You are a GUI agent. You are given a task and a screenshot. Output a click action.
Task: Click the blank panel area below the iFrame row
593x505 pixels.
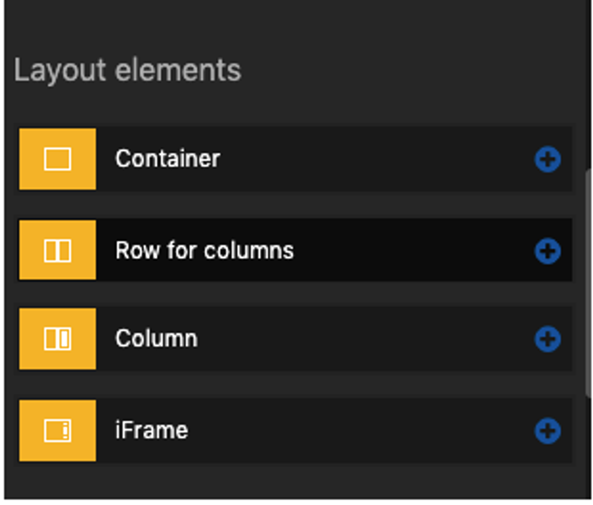tap(296, 481)
